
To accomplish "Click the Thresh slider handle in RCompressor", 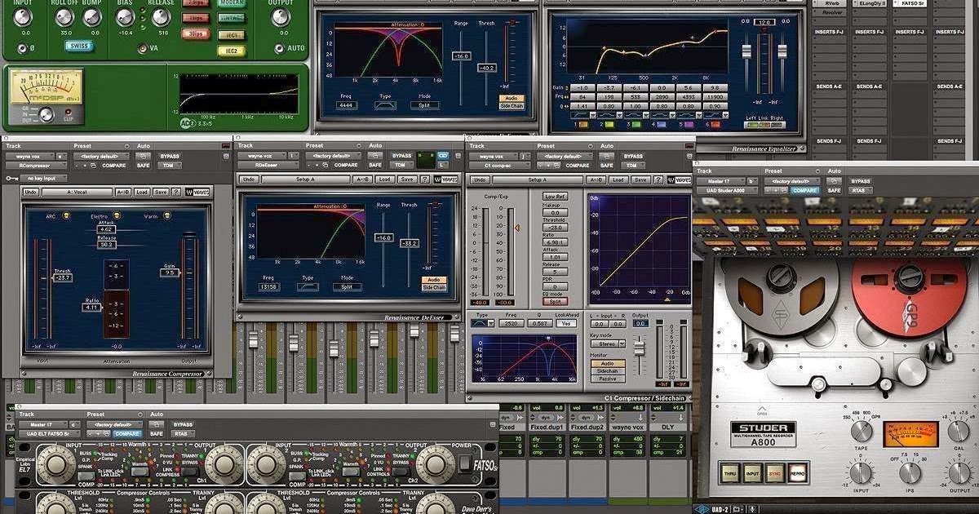I will pos(62,278).
